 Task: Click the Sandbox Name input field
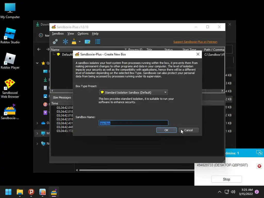[x=133, y=123]
